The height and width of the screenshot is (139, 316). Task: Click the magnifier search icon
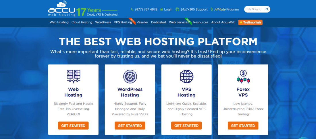[267, 9]
